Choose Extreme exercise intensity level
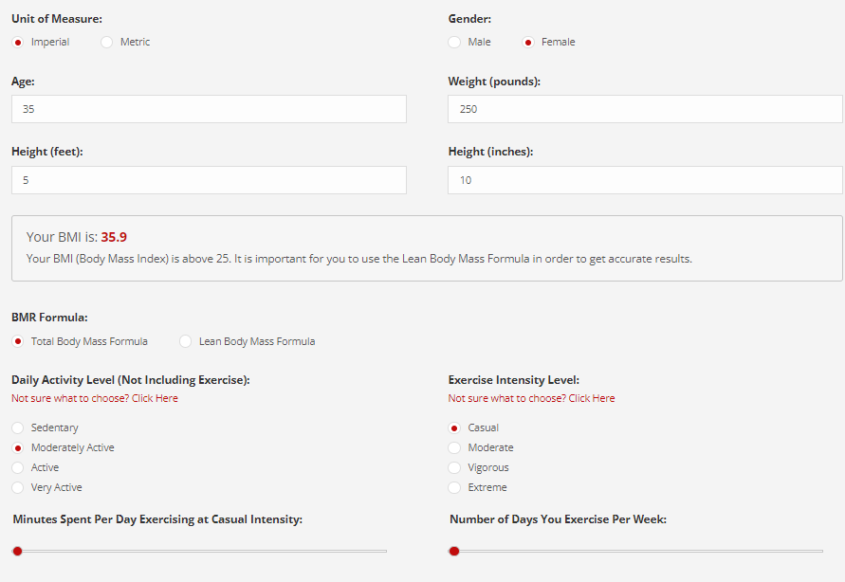The width and height of the screenshot is (845, 582). (x=454, y=488)
